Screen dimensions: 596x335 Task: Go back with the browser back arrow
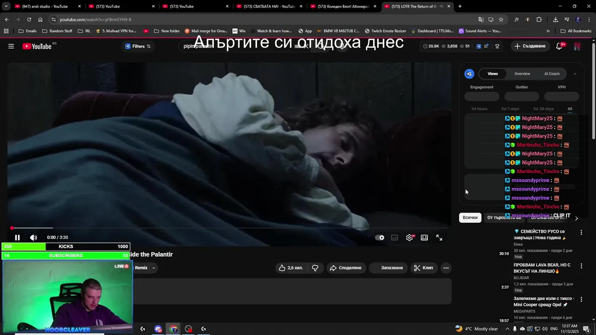7,20
